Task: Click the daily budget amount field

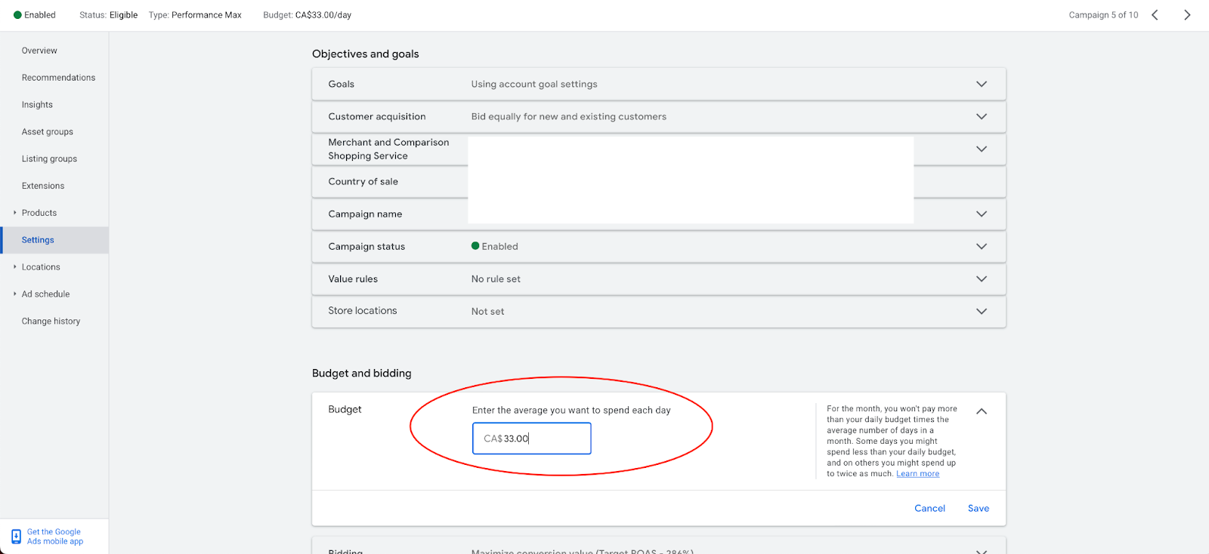Action: pyautogui.click(x=531, y=439)
